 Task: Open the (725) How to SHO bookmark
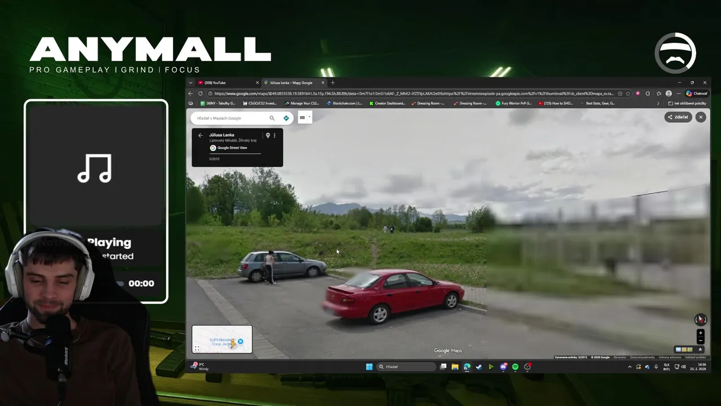click(x=556, y=103)
